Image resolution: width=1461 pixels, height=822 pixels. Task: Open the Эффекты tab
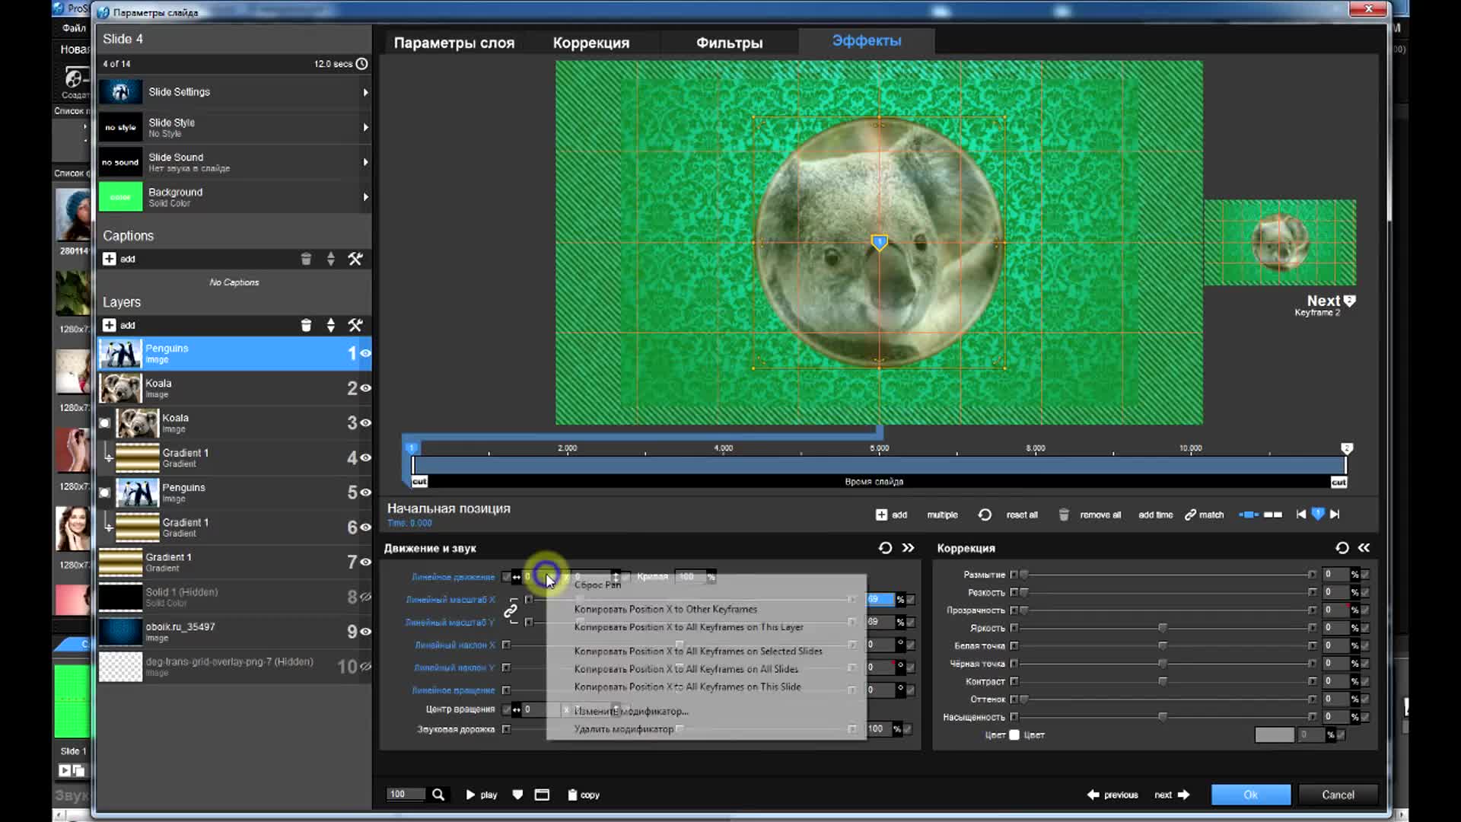867,41
